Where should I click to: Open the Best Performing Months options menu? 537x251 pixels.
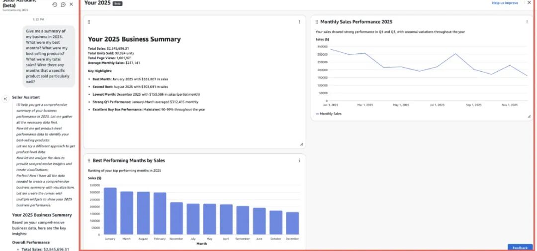(x=299, y=161)
